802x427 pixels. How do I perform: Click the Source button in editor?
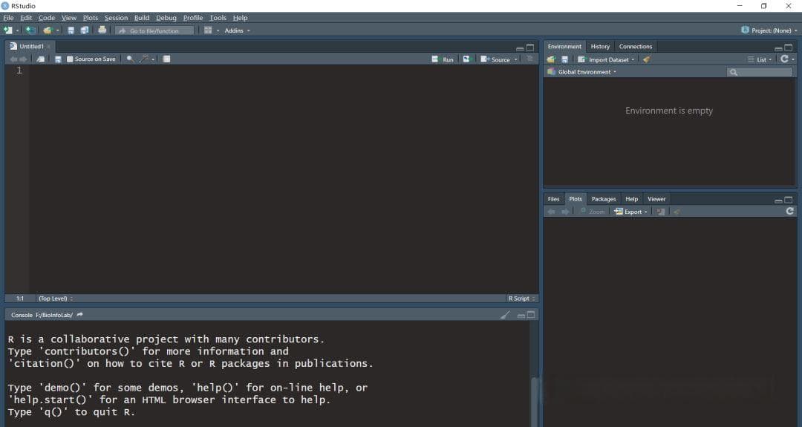pos(495,59)
